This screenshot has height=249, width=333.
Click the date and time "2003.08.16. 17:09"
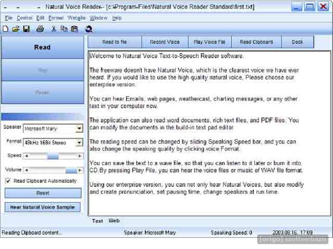(293, 232)
